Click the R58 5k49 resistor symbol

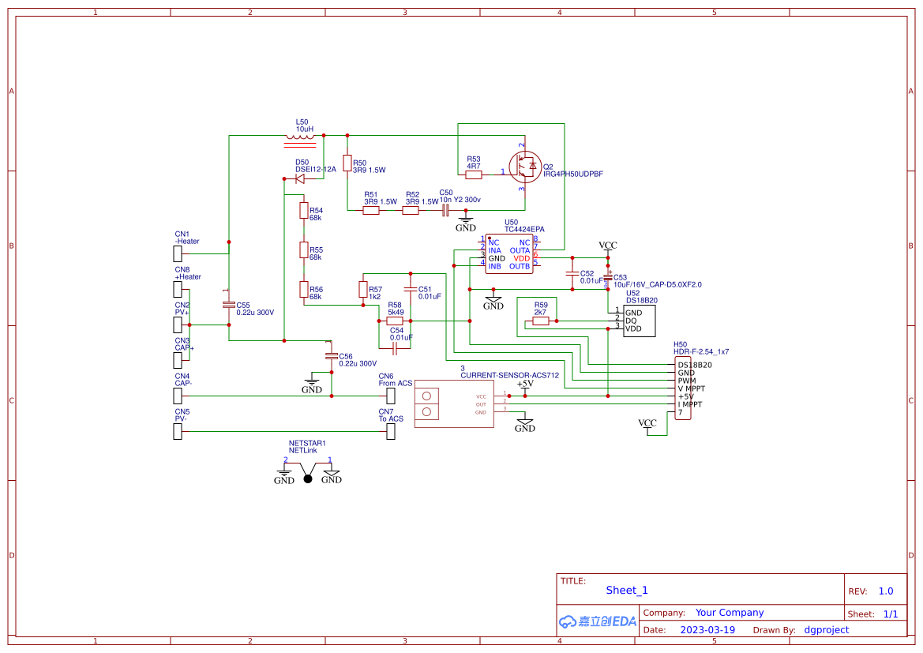pos(395,321)
